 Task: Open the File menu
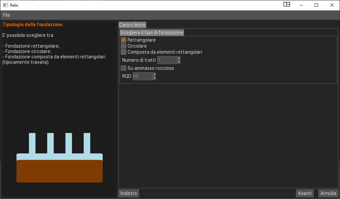(6, 15)
